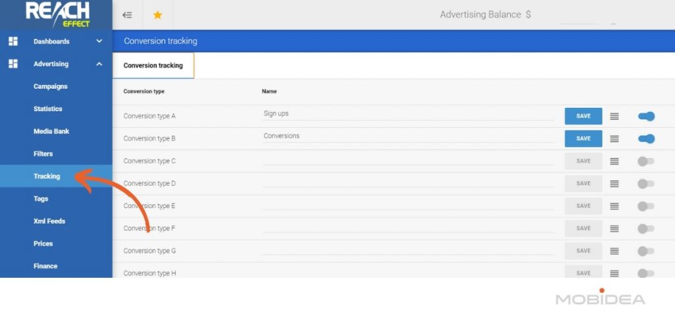Click the Conversion type C name field

click(407, 159)
